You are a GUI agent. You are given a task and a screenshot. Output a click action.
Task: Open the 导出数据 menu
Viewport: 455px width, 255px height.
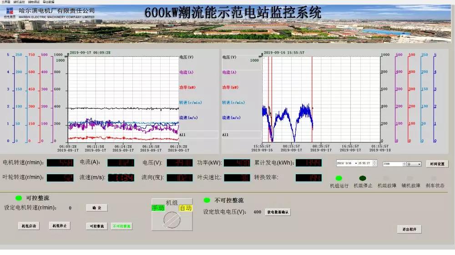[48, 2]
